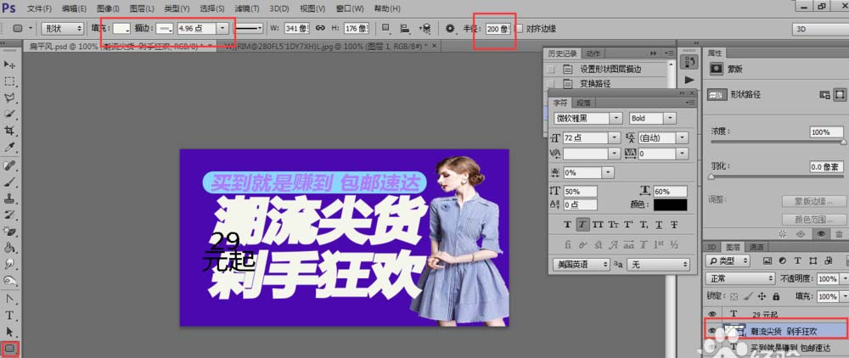Select the Rectangular Marquee tool
Image resolution: width=849 pixels, height=358 pixels.
[9, 81]
